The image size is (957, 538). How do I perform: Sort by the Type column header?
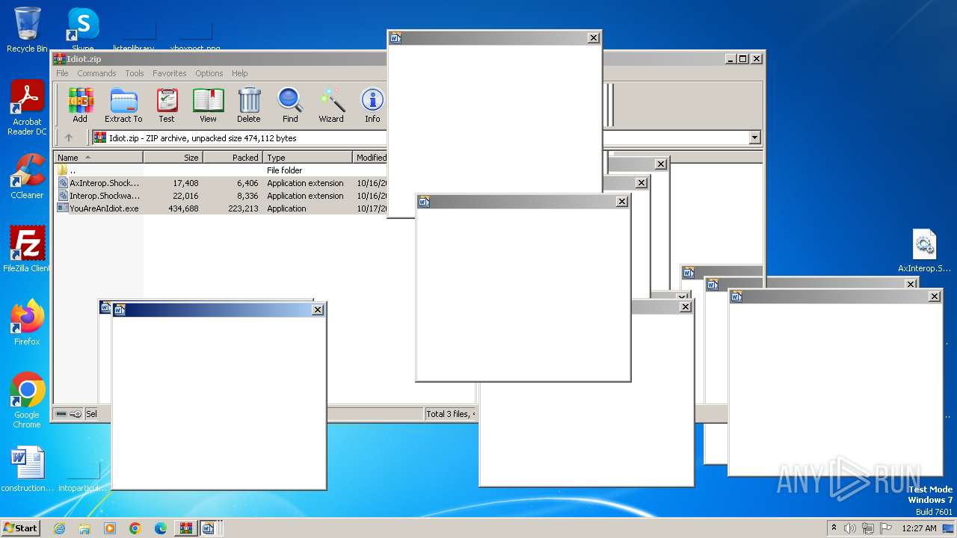(x=307, y=158)
